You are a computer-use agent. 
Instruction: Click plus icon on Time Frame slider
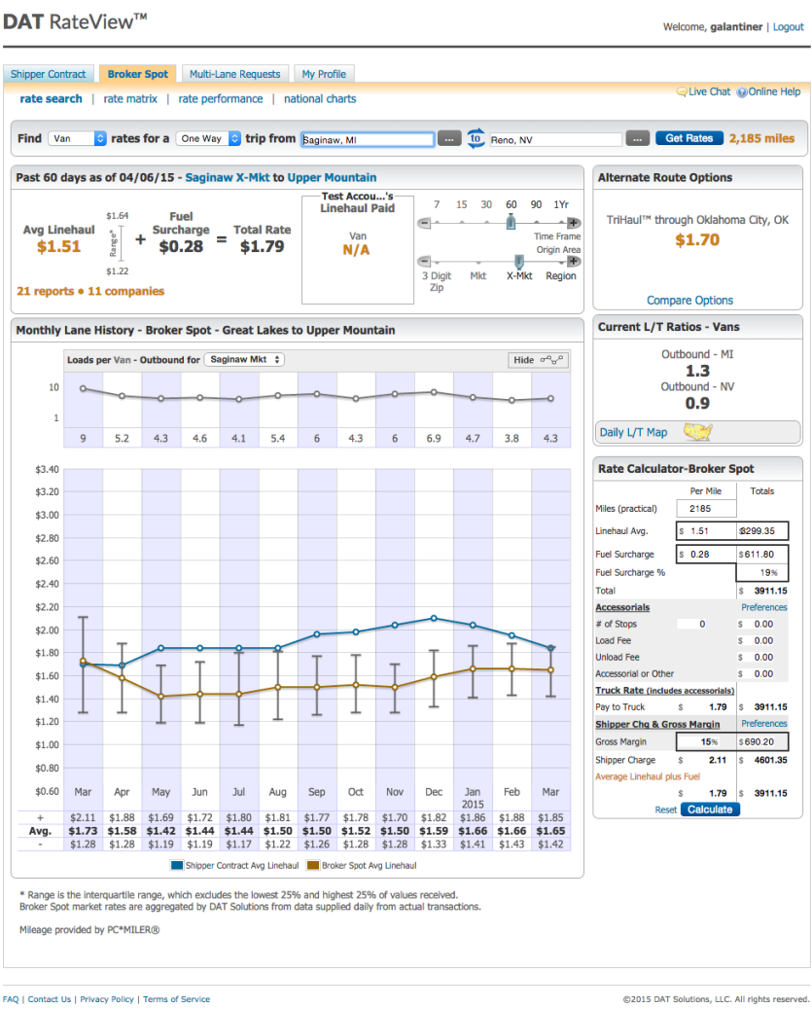tap(574, 223)
